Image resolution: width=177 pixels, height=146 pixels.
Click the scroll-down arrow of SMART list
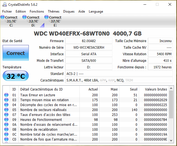[x=171, y=140]
